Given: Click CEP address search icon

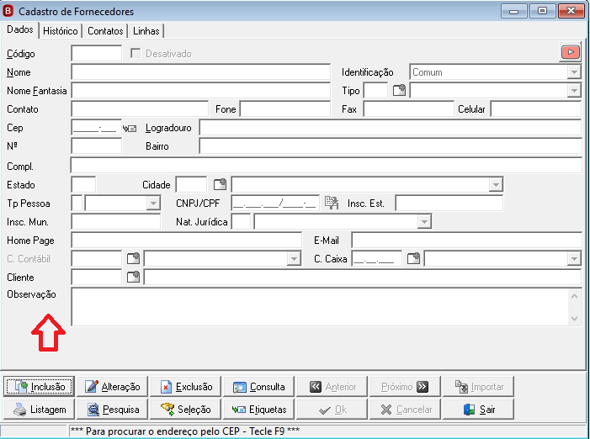Looking at the screenshot, I should point(130,129).
